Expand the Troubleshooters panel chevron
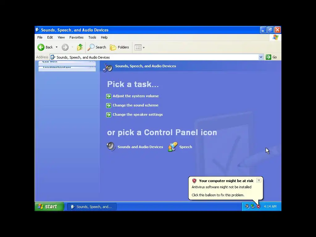316x237 pixels. [x=91, y=67]
